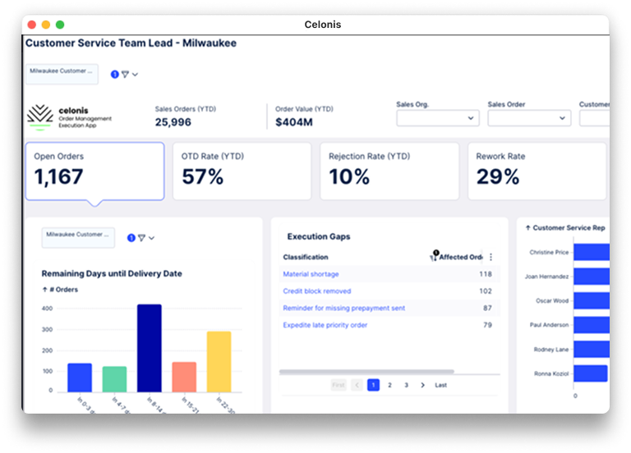
Task: Click the Last page button
Action: click(x=440, y=385)
